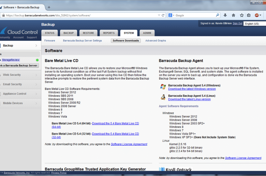Click the Windows Server 2008 R2 requirement line

click(64, 103)
